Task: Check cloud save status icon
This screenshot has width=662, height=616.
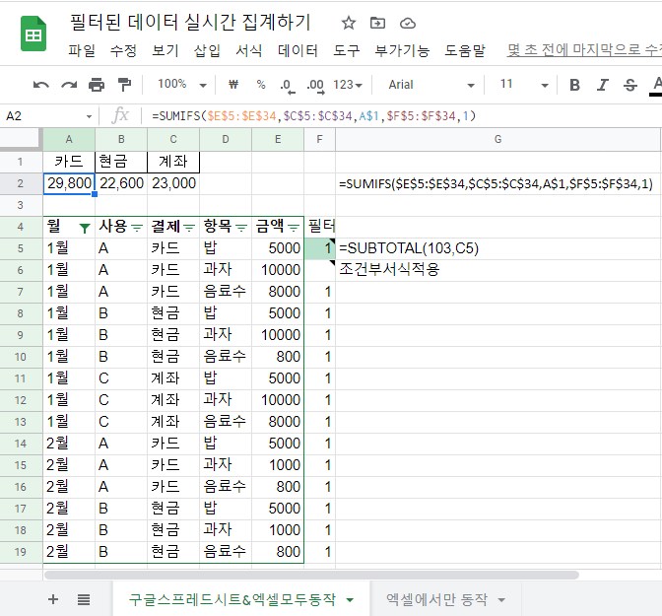Action: point(408,24)
